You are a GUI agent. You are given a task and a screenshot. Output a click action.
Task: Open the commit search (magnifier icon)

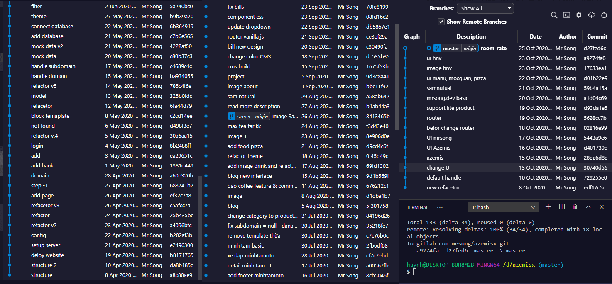(x=554, y=15)
